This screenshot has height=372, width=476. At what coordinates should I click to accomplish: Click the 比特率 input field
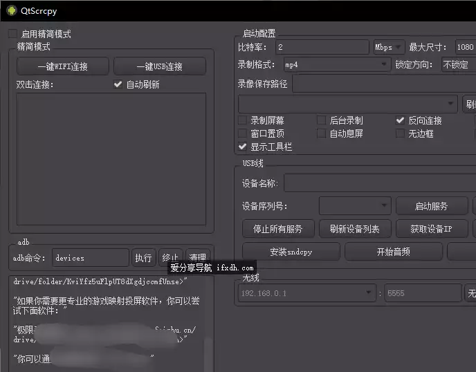click(322, 47)
